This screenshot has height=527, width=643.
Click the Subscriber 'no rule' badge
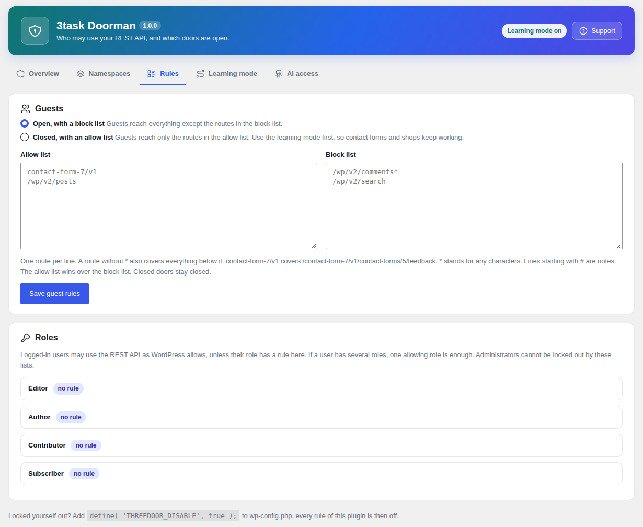tap(84, 474)
